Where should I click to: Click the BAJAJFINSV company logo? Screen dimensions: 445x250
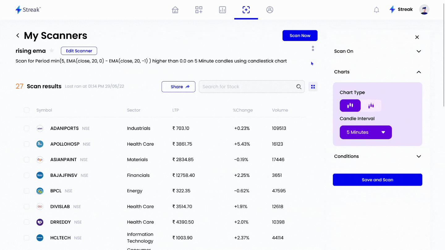40,175
